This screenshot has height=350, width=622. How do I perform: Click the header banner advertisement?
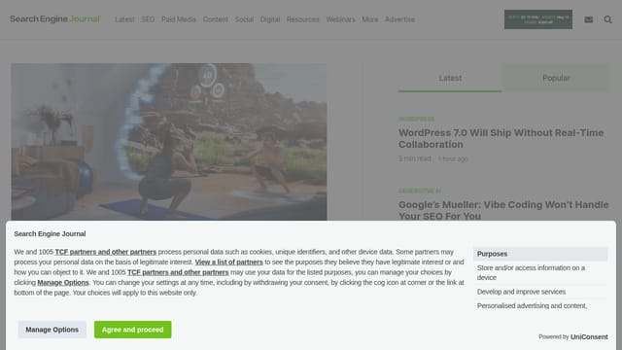[x=538, y=19]
